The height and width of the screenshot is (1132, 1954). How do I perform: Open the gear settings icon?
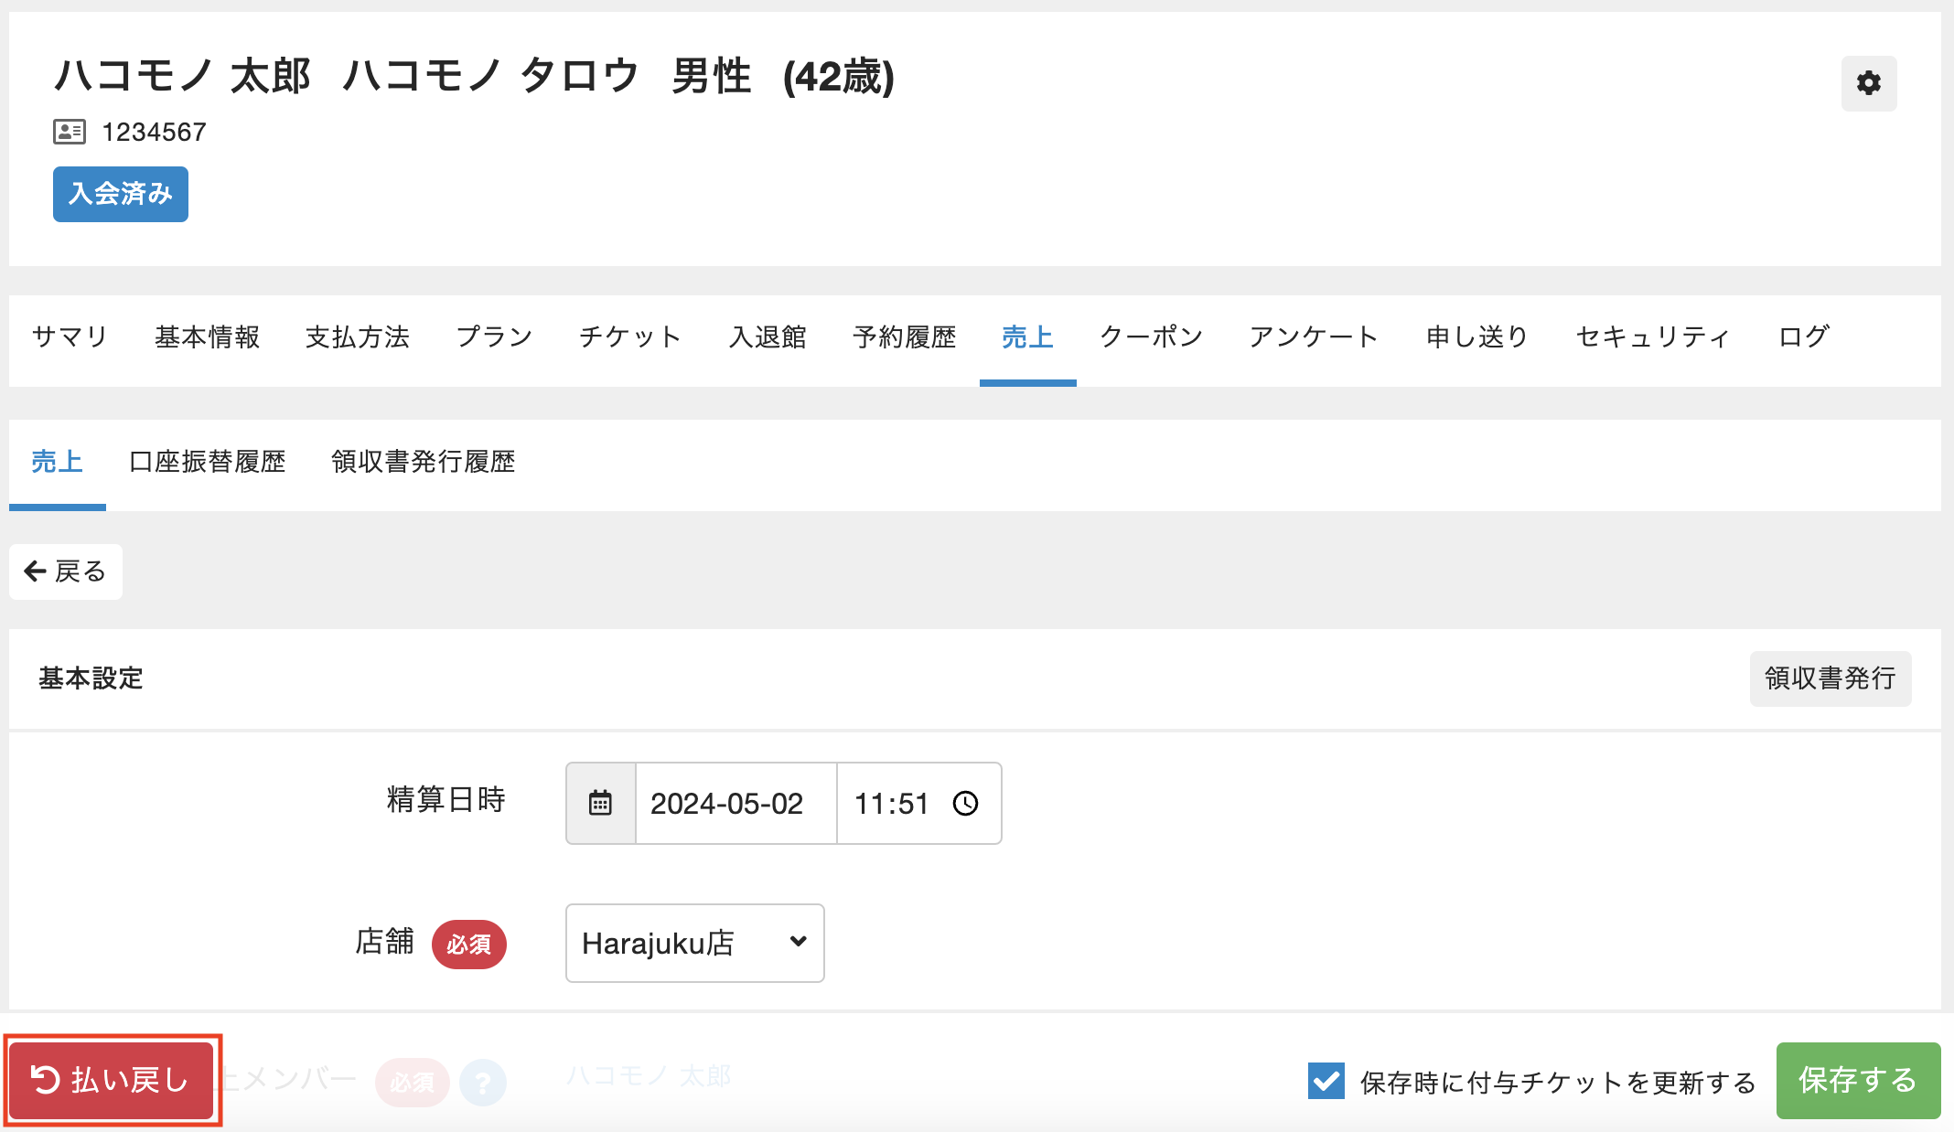click(x=1868, y=83)
